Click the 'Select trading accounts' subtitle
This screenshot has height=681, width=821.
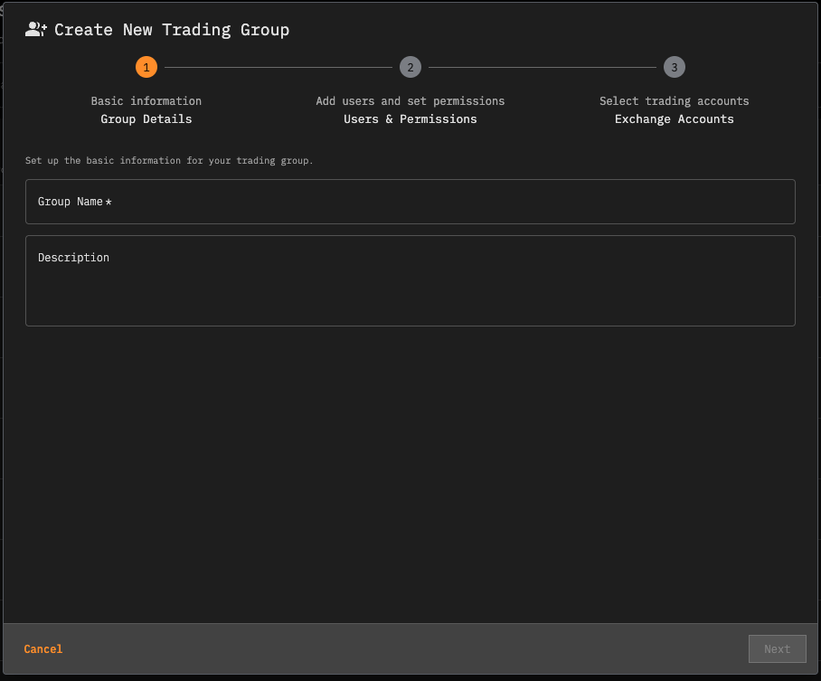pyautogui.click(x=675, y=101)
